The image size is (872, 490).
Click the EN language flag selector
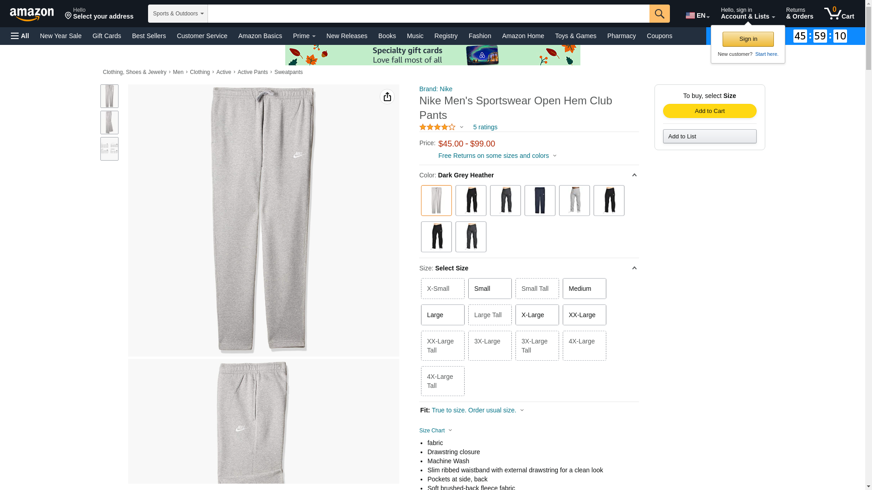[697, 15]
